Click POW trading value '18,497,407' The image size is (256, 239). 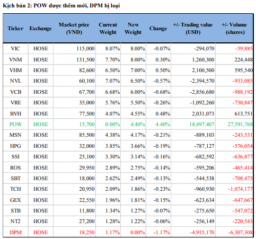(x=202, y=125)
